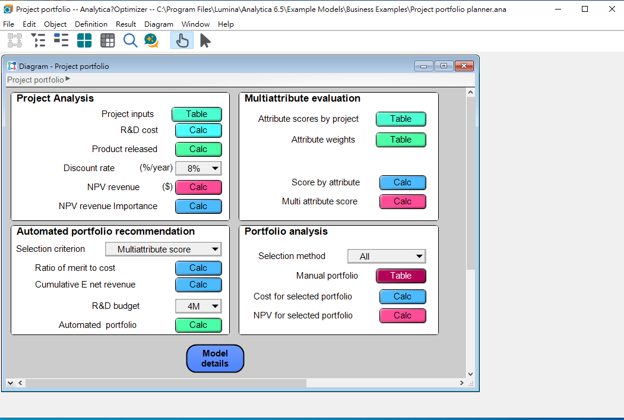The image size is (624, 420).
Task: Open the AI assistant chat icon
Action: (x=151, y=40)
